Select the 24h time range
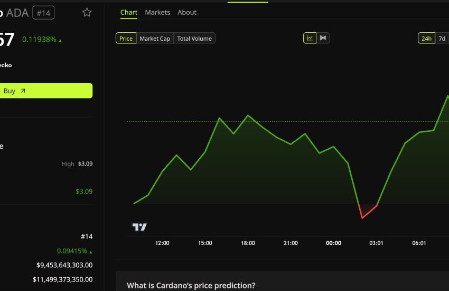 click(x=427, y=39)
